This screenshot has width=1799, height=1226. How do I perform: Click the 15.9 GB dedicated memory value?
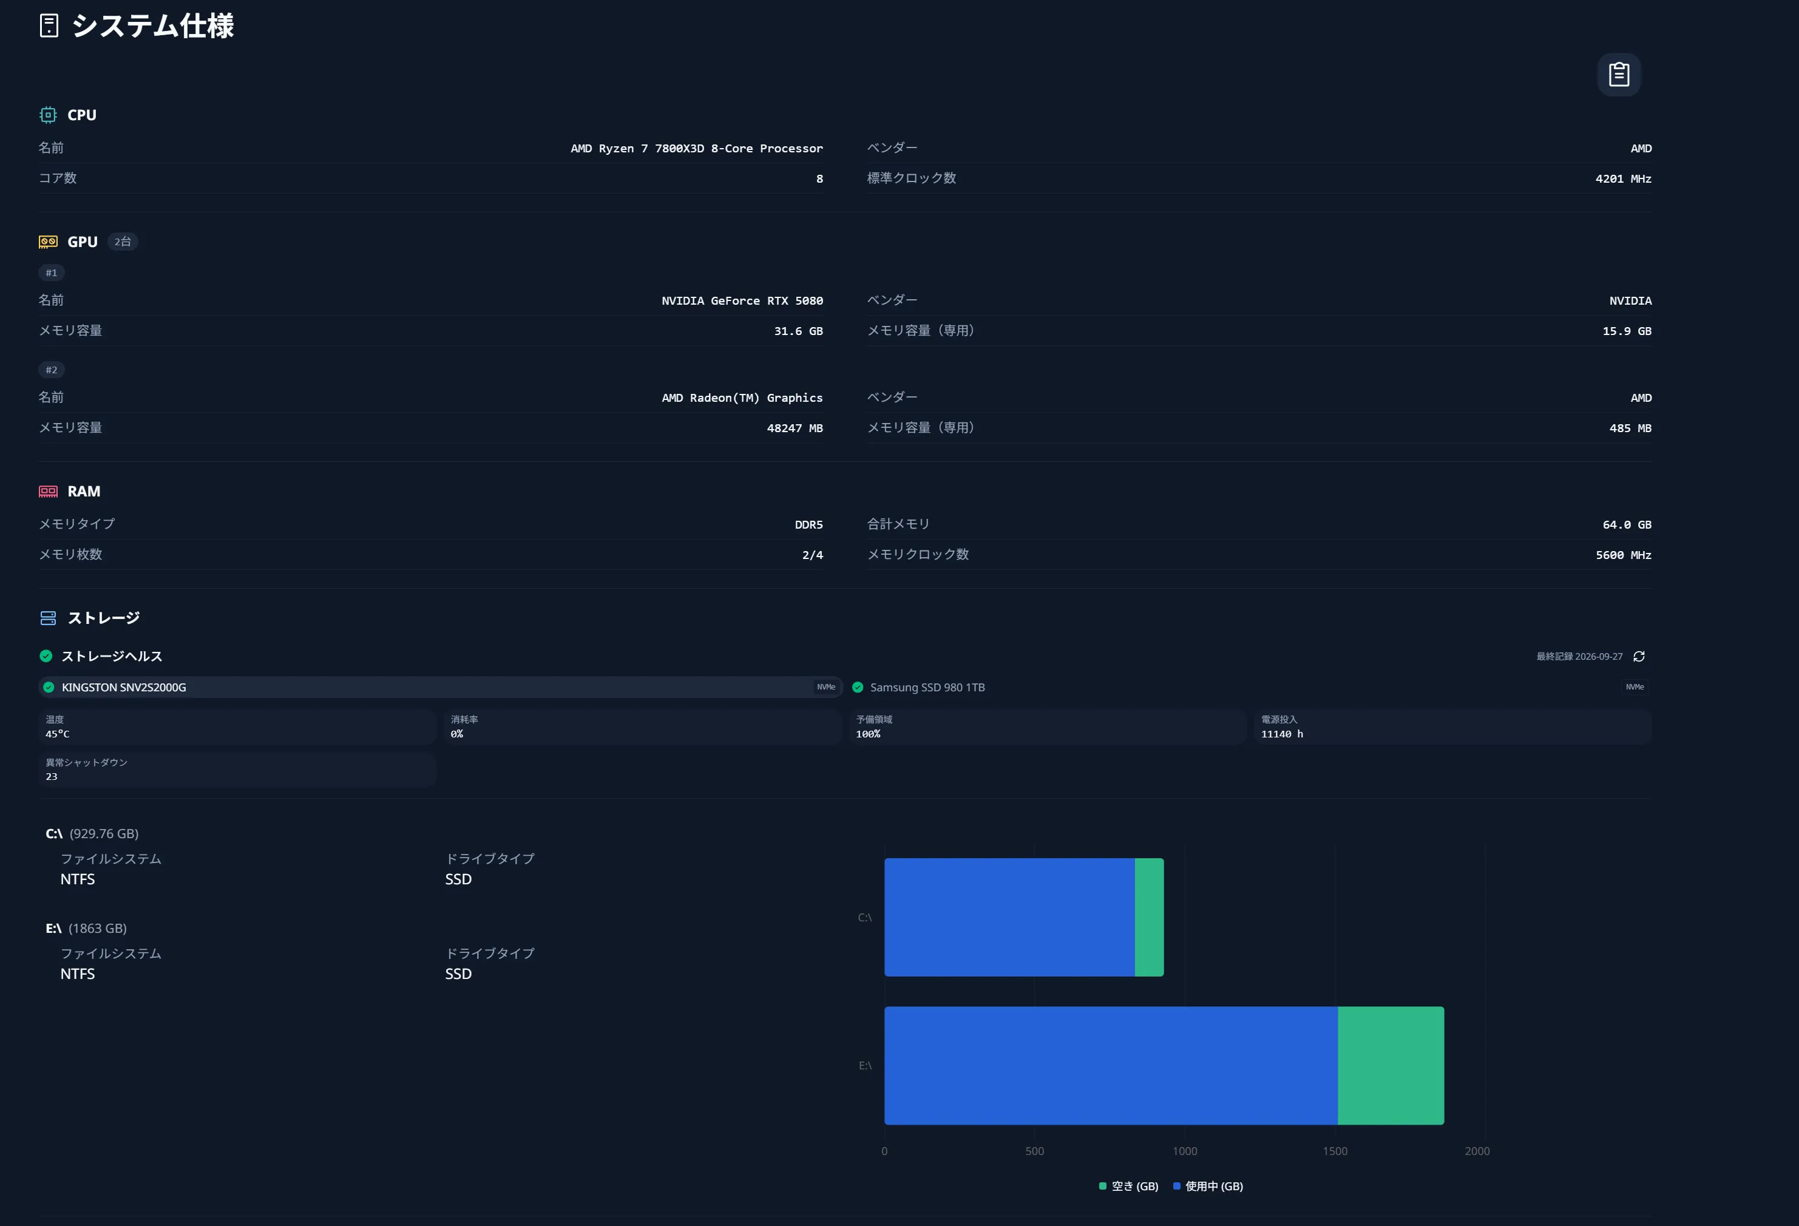click(x=1627, y=331)
